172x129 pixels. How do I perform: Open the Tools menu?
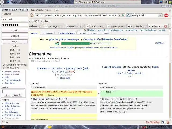tap(48, 10)
